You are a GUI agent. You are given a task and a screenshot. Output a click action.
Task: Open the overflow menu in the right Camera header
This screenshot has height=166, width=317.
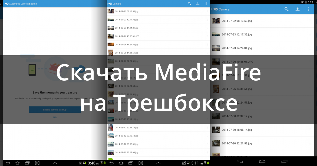pyautogui.click(x=308, y=9)
